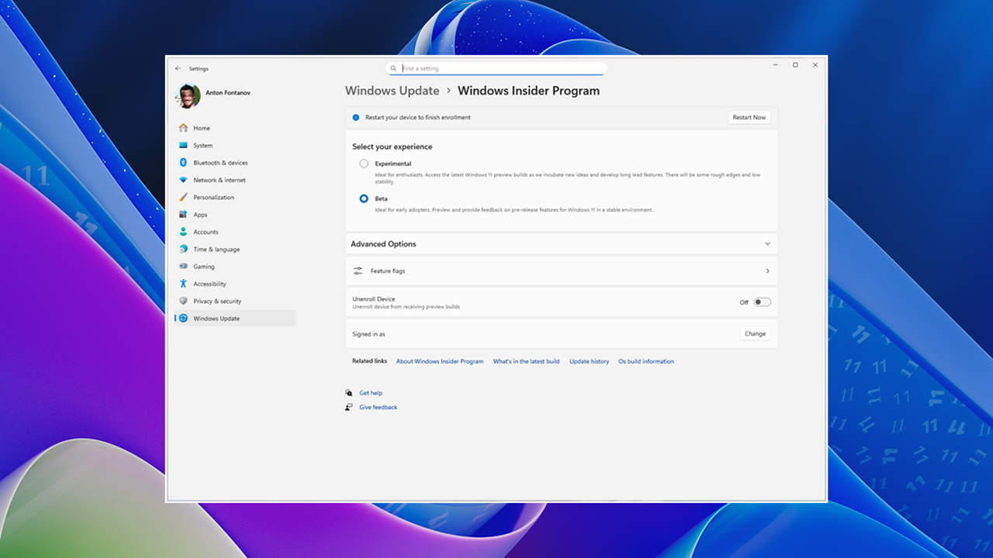The height and width of the screenshot is (558, 993).
Task: Click the Unenroll Device label text
Action: click(374, 298)
